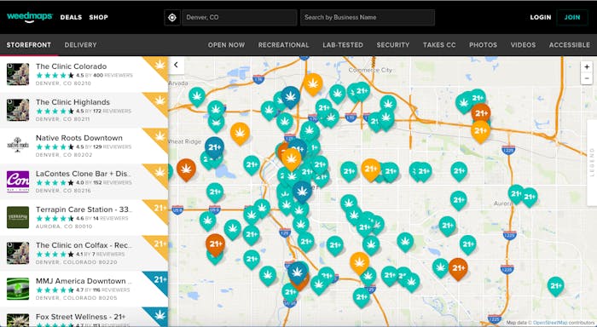Screen dimensions: 597x327
Task: Expand the map Legend panel
Action: tap(592, 163)
